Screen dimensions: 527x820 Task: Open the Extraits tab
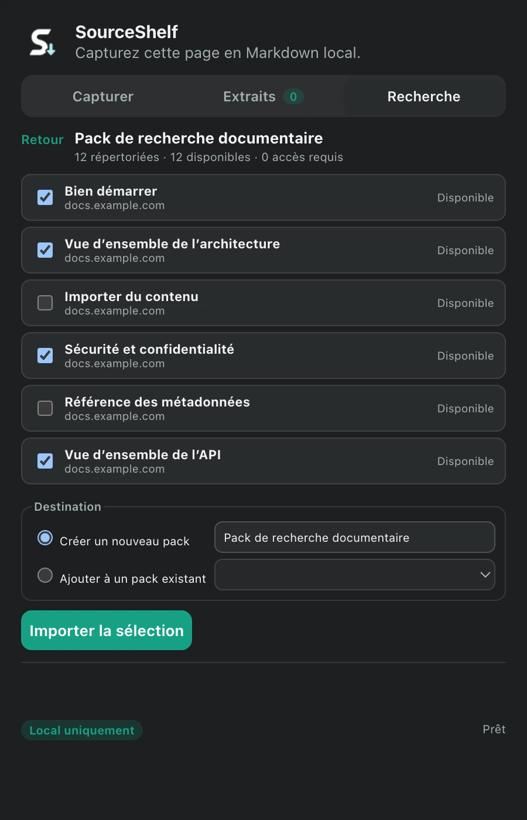(x=263, y=97)
